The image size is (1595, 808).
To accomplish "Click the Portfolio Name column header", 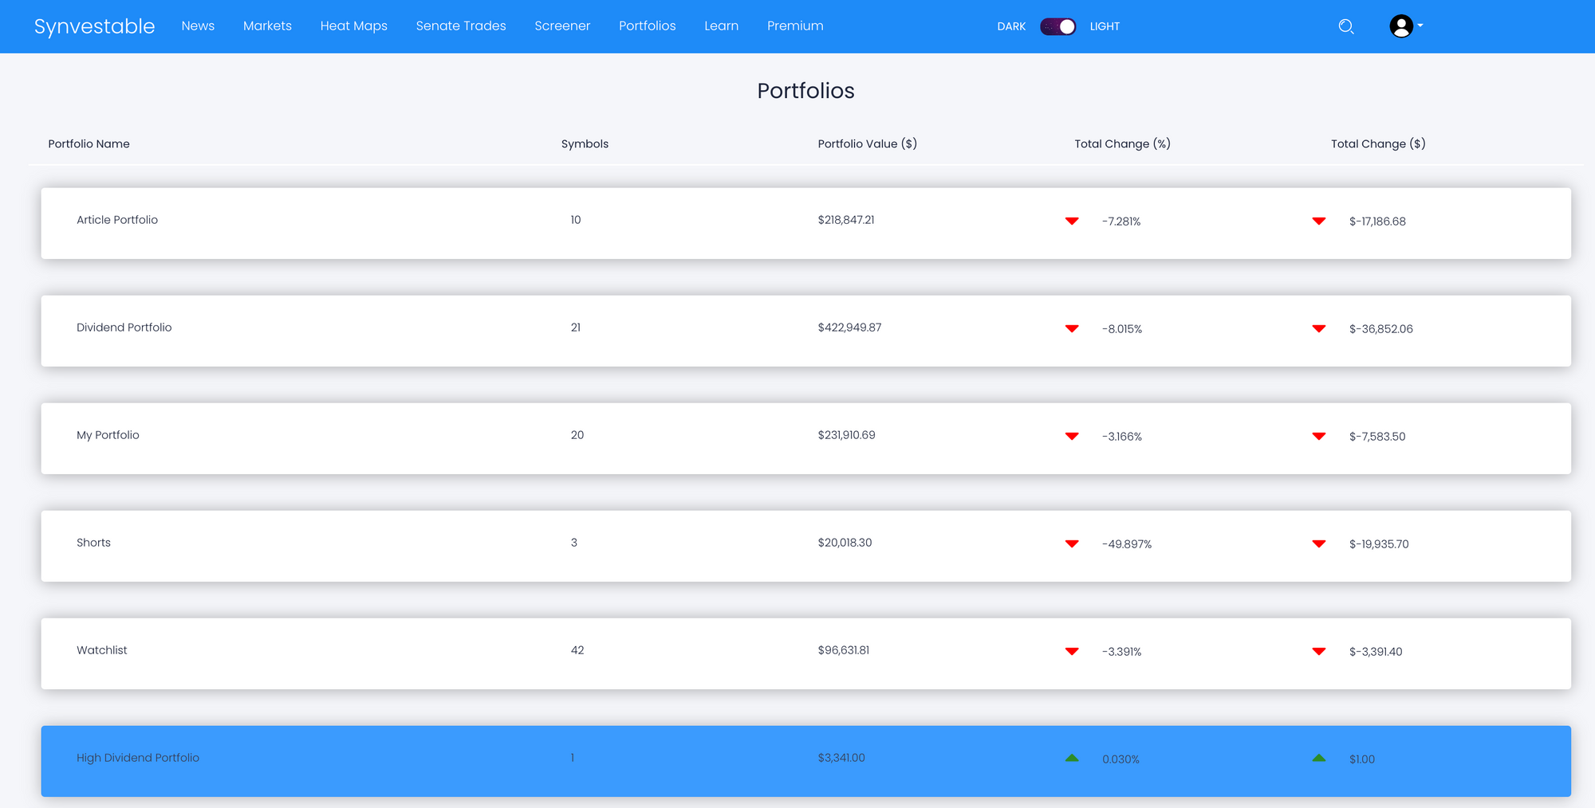I will pyautogui.click(x=89, y=143).
